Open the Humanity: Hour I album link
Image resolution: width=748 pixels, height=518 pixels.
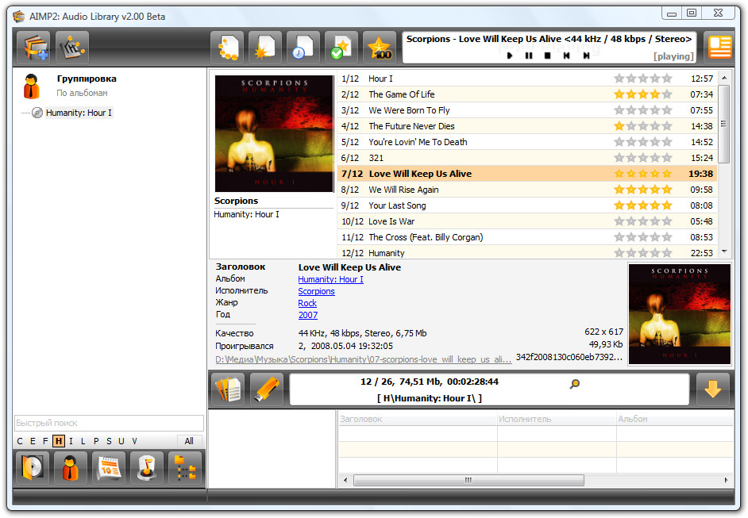[x=330, y=280]
